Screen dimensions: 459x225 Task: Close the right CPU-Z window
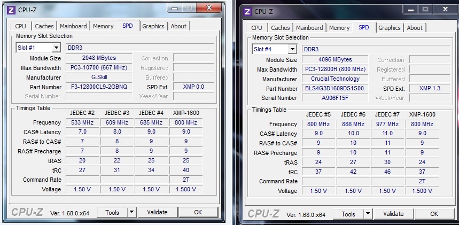(445, 10)
